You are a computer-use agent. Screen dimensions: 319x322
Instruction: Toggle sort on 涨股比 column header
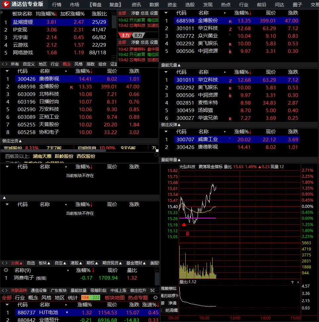(x=99, y=14)
